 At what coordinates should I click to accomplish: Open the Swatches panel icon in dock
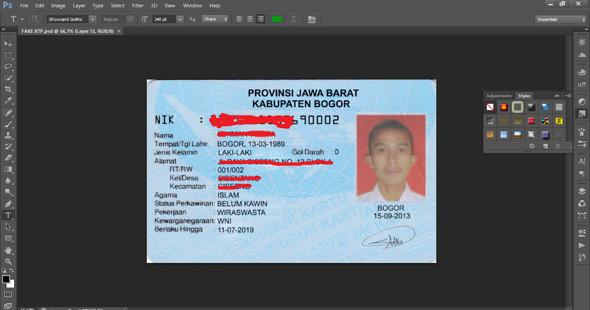[x=582, y=85]
